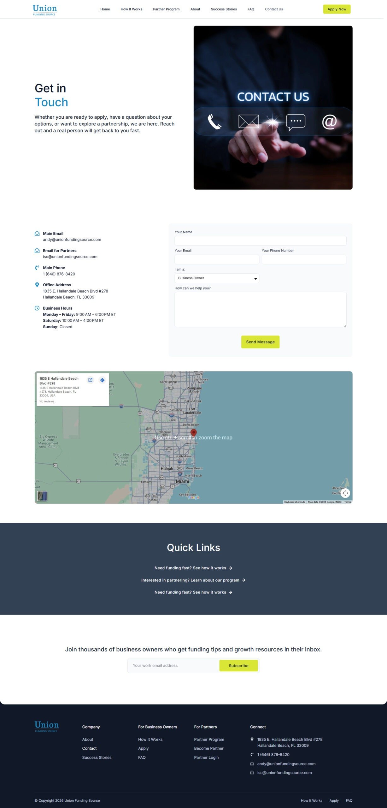Open Partner Login footer link
The width and height of the screenshot is (387, 808).
click(x=206, y=757)
